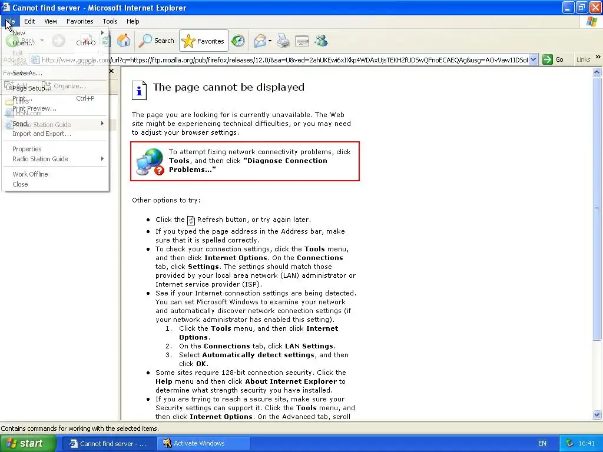Click the blue info page icon
Image resolution: width=603 pixels, height=452 pixels.
pos(139,90)
